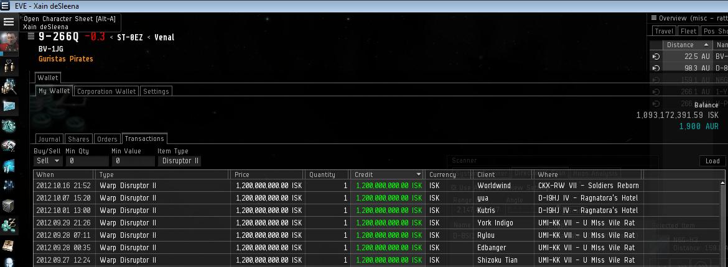The width and height of the screenshot is (728, 267).
Task: Open the blue towers Neocom icon
Action: [9, 166]
